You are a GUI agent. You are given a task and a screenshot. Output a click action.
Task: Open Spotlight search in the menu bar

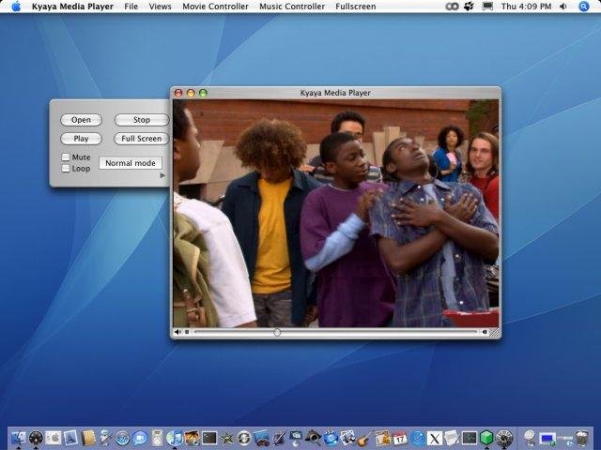[583, 7]
